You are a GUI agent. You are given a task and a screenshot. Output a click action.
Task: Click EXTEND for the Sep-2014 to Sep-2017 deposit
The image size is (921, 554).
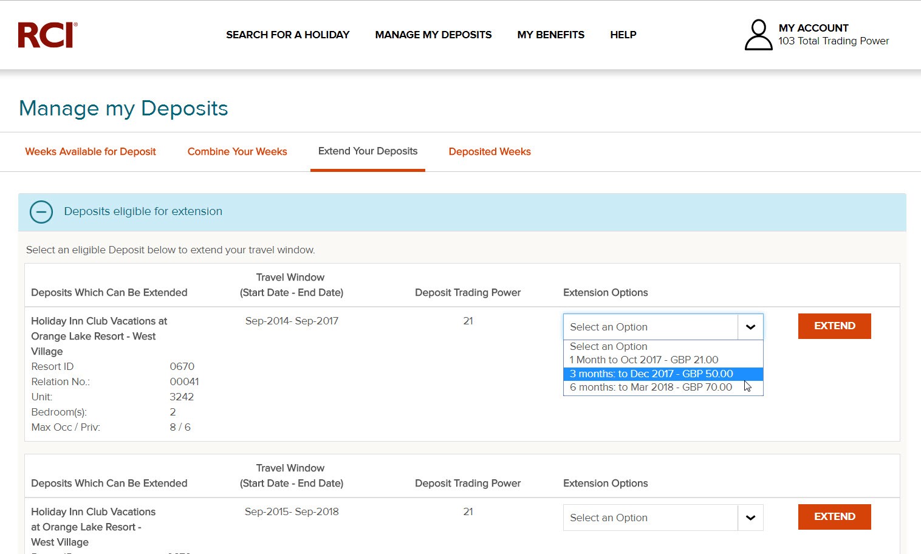click(x=834, y=326)
